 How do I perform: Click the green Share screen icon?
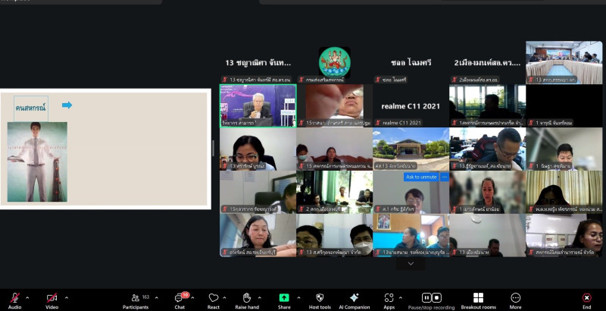(x=284, y=298)
